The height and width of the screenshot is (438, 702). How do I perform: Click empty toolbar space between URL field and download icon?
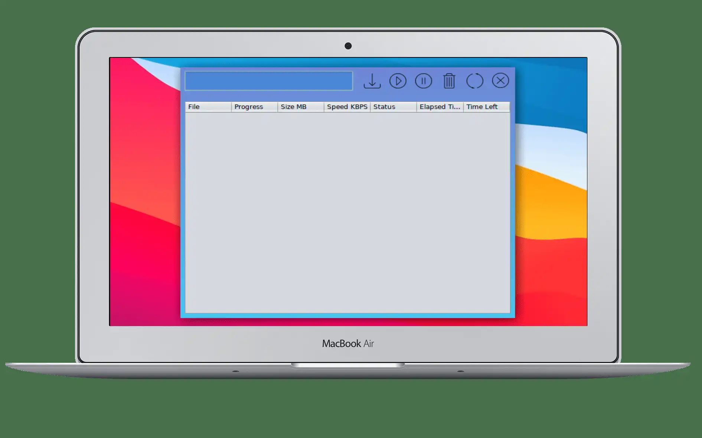point(358,81)
